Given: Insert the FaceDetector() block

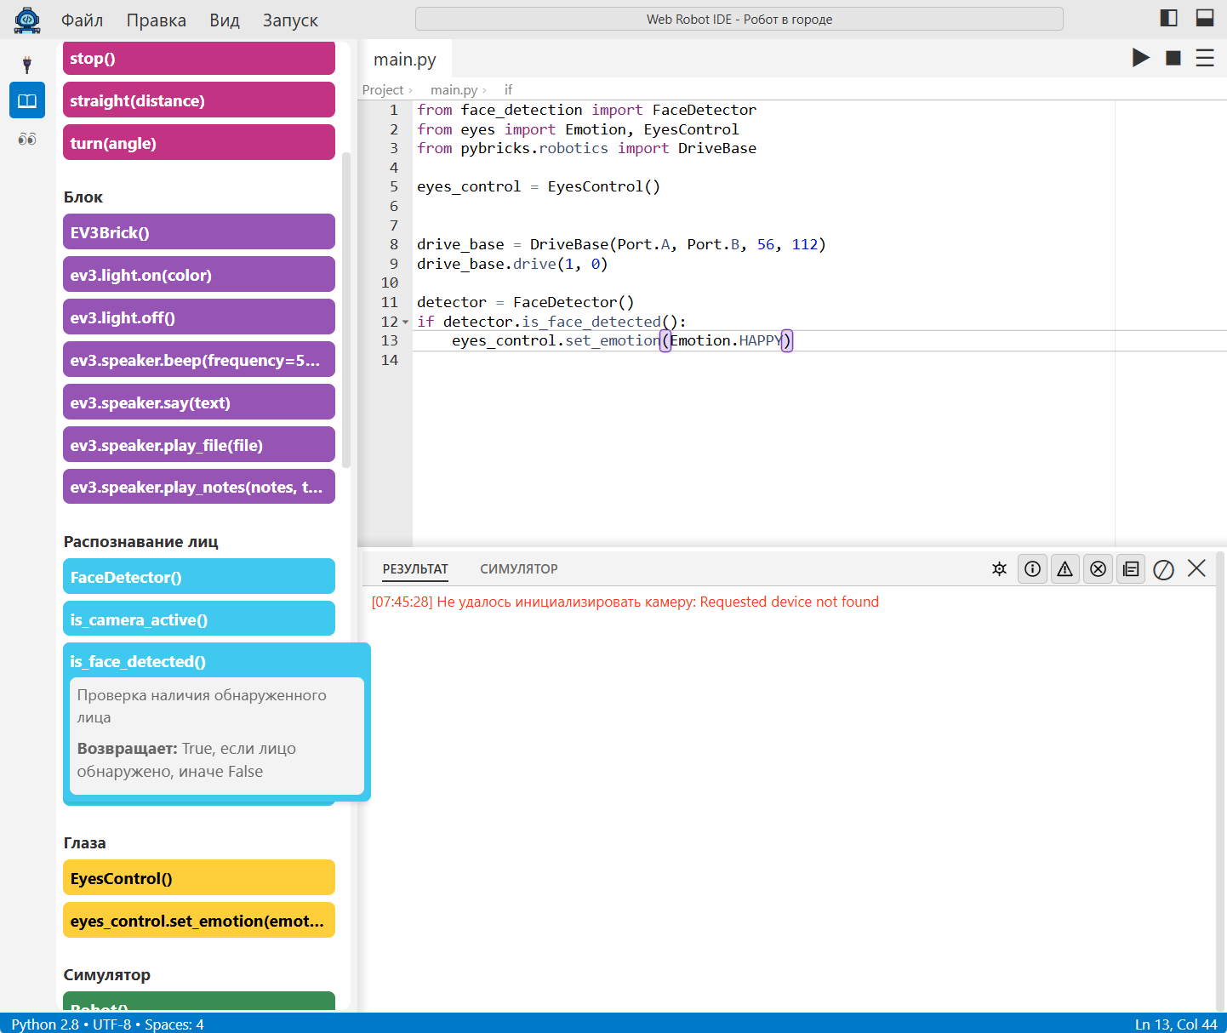Looking at the screenshot, I should click(199, 576).
